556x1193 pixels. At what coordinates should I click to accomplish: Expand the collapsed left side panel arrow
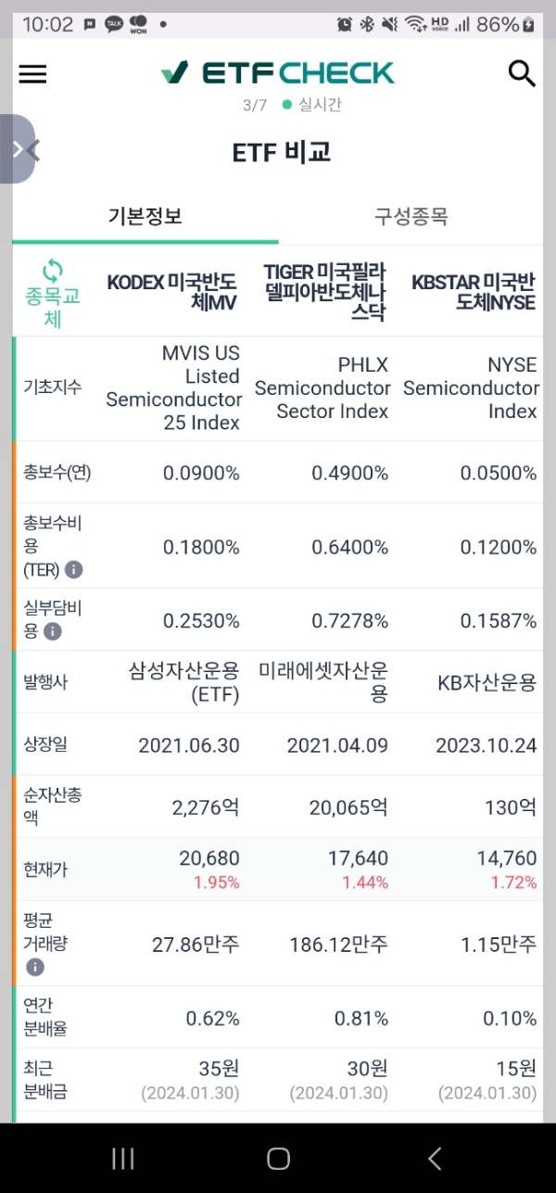[17, 148]
